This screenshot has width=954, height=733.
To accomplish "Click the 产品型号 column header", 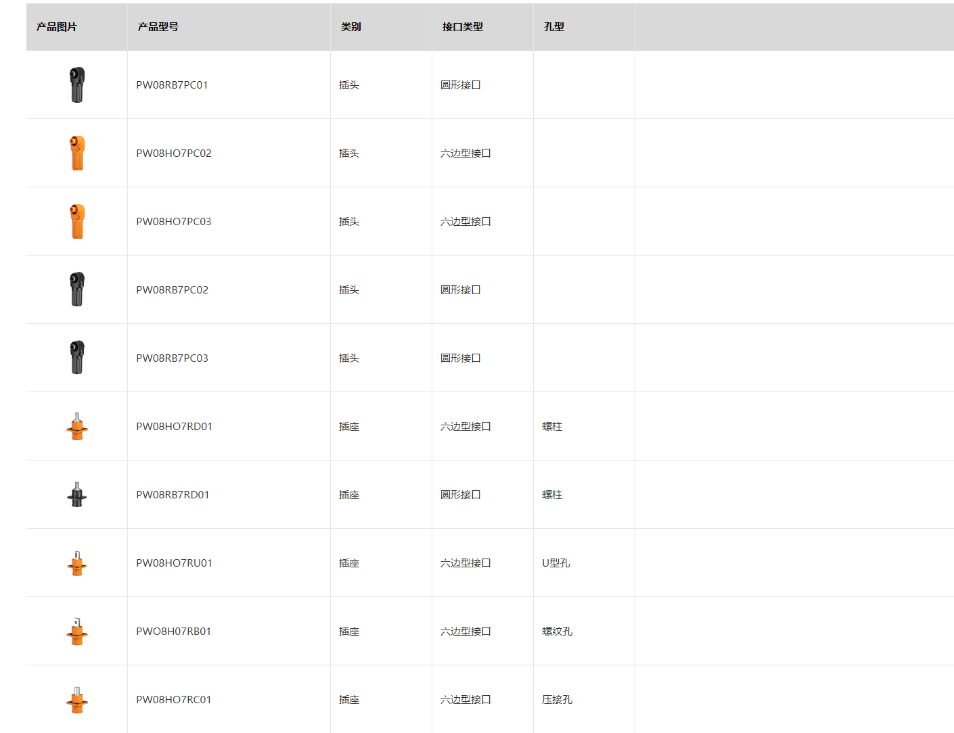I will [158, 27].
